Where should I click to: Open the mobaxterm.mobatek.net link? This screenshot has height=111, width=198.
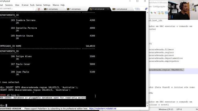click(x=102, y=109)
